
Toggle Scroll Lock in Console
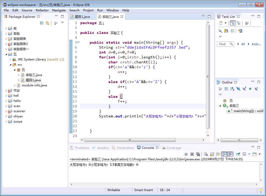(x=212, y=154)
